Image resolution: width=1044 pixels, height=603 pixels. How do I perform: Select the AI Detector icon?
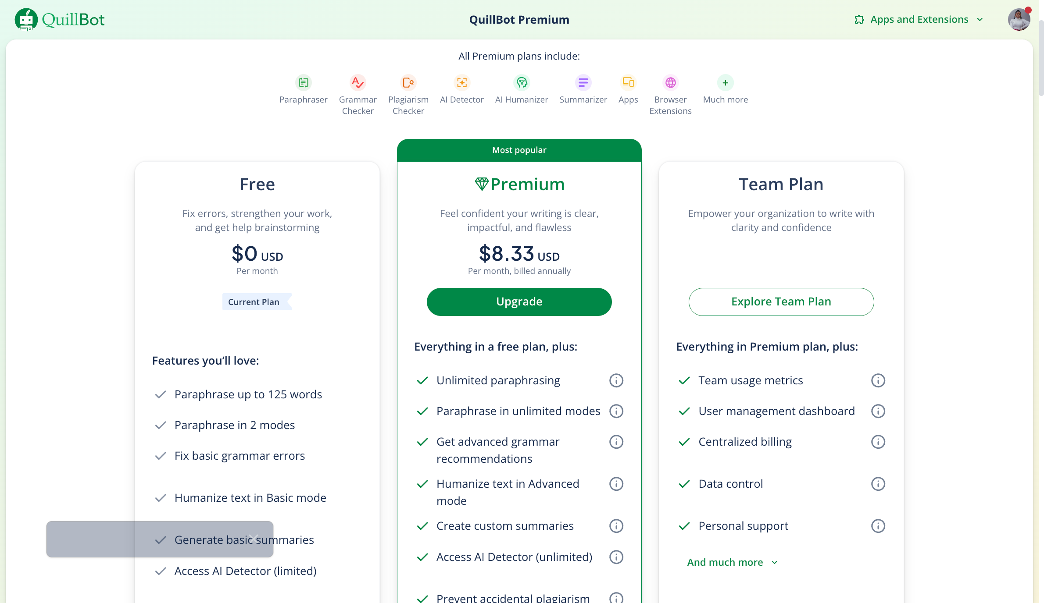coord(461,82)
